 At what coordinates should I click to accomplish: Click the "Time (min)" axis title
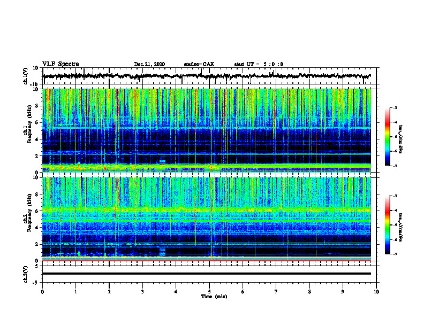(x=214, y=297)
